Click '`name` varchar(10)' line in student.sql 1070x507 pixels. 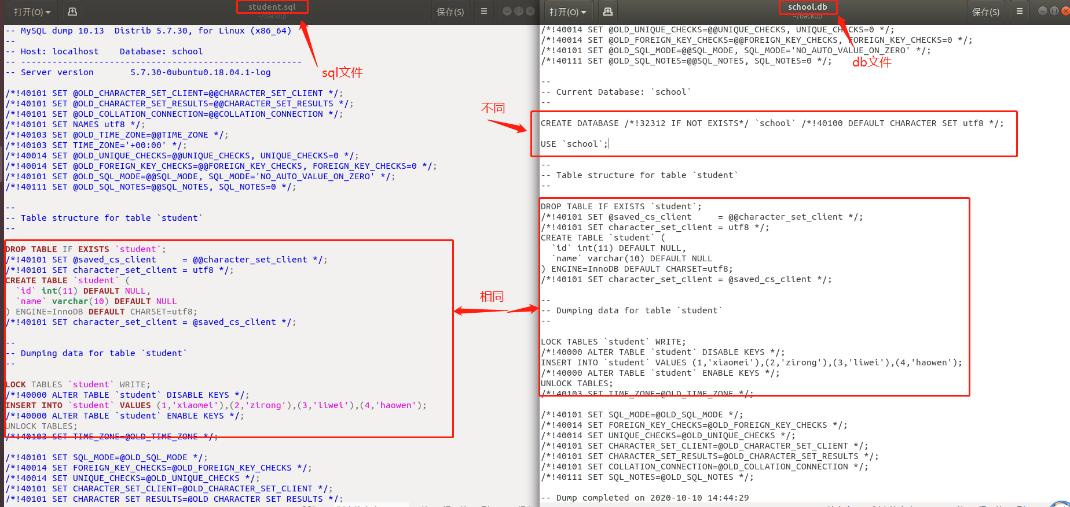pyautogui.click(x=97, y=301)
